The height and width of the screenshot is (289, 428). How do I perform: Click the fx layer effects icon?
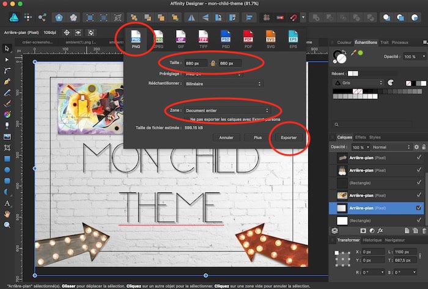point(380,231)
